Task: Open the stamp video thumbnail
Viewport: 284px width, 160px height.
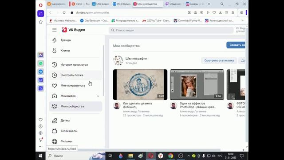Action: pos(140,84)
